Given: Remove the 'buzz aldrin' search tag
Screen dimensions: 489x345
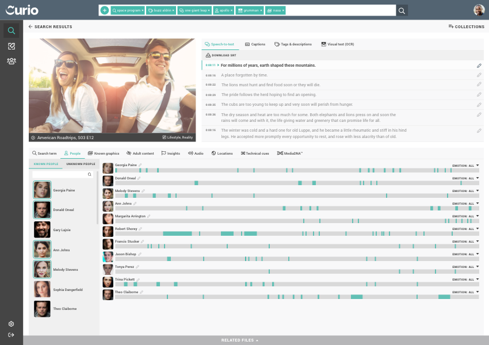Looking at the screenshot, I should pyautogui.click(x=173, y=10).
